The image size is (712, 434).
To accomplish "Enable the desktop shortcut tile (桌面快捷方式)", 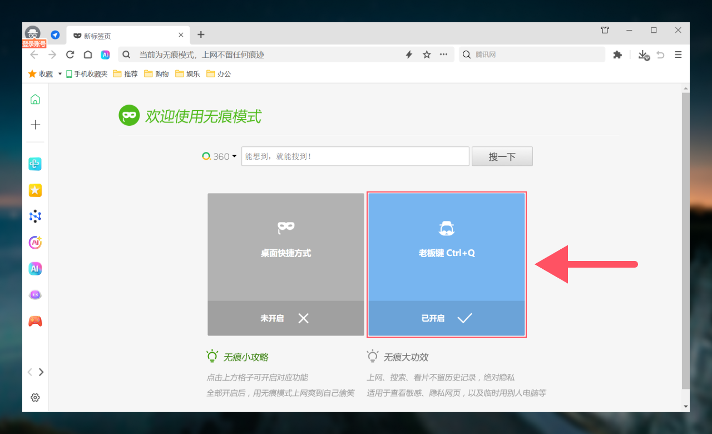I will point(286,264).
